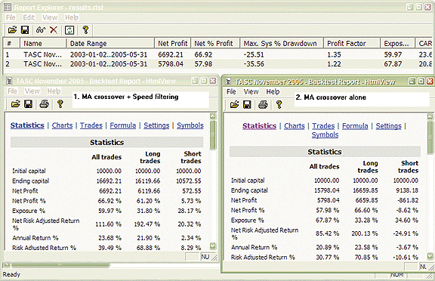Click down arrow of left report scrollbar

coord(213,245)
